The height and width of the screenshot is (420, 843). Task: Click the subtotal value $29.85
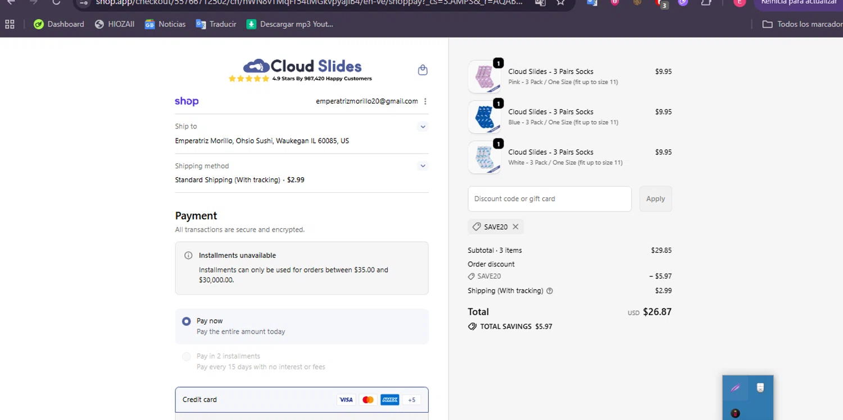point(661,251)
